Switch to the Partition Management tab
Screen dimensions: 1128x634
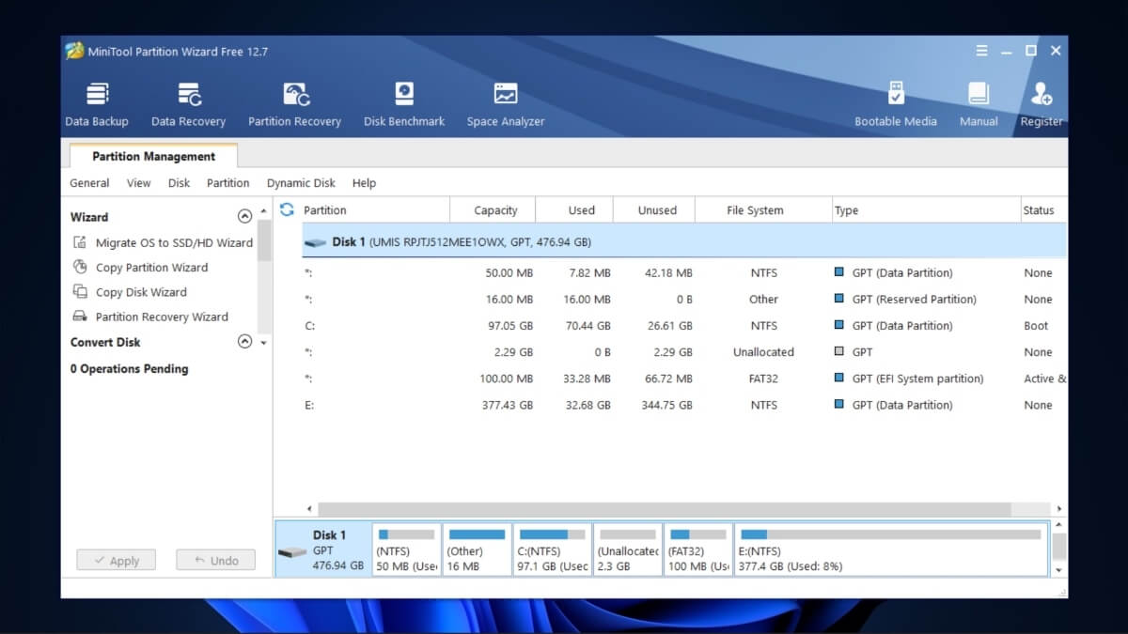153,156
